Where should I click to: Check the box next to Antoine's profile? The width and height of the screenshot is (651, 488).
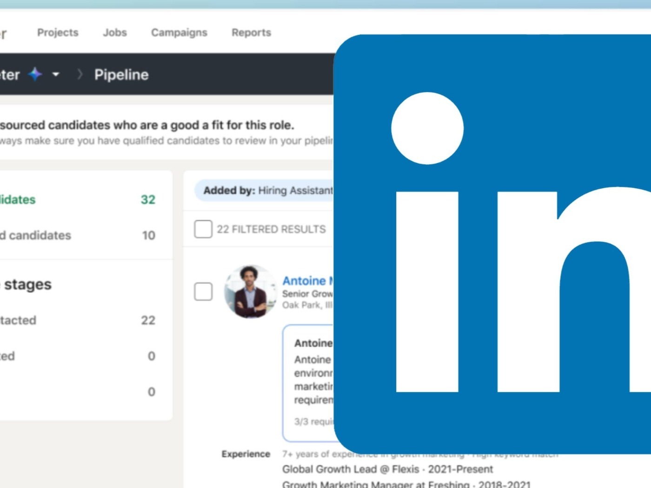[x=203, y=292]
